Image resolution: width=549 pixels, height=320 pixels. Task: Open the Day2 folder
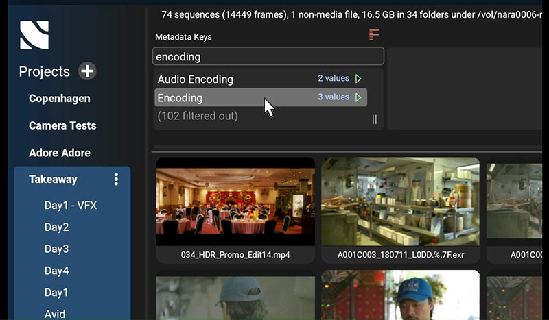tap(56, 227)
